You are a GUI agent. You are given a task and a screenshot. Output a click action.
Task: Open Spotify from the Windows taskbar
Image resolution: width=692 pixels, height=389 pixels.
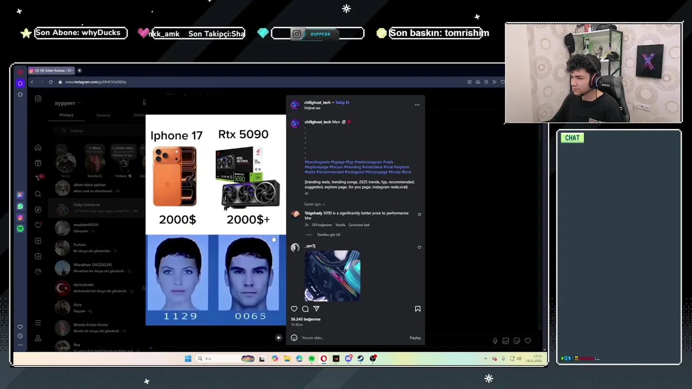(311, 359)
